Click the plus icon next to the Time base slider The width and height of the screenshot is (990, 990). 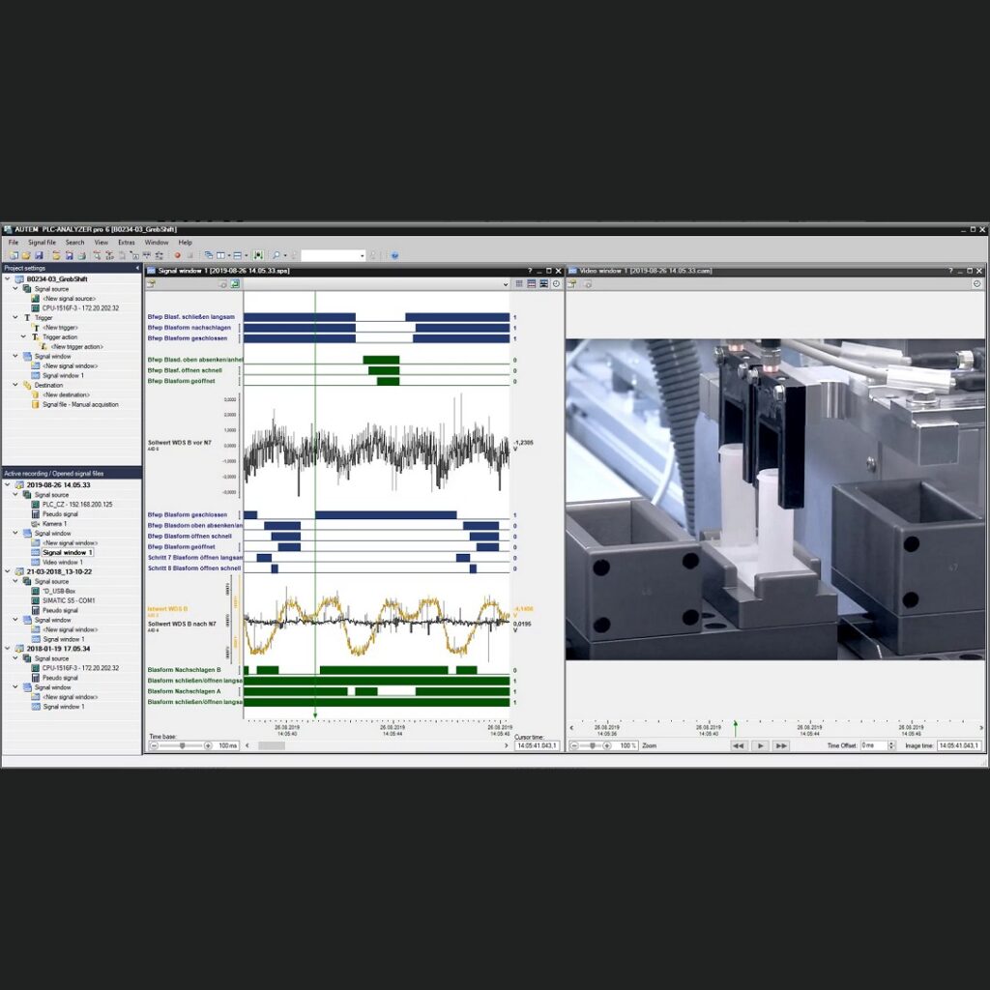coord(208,745)
